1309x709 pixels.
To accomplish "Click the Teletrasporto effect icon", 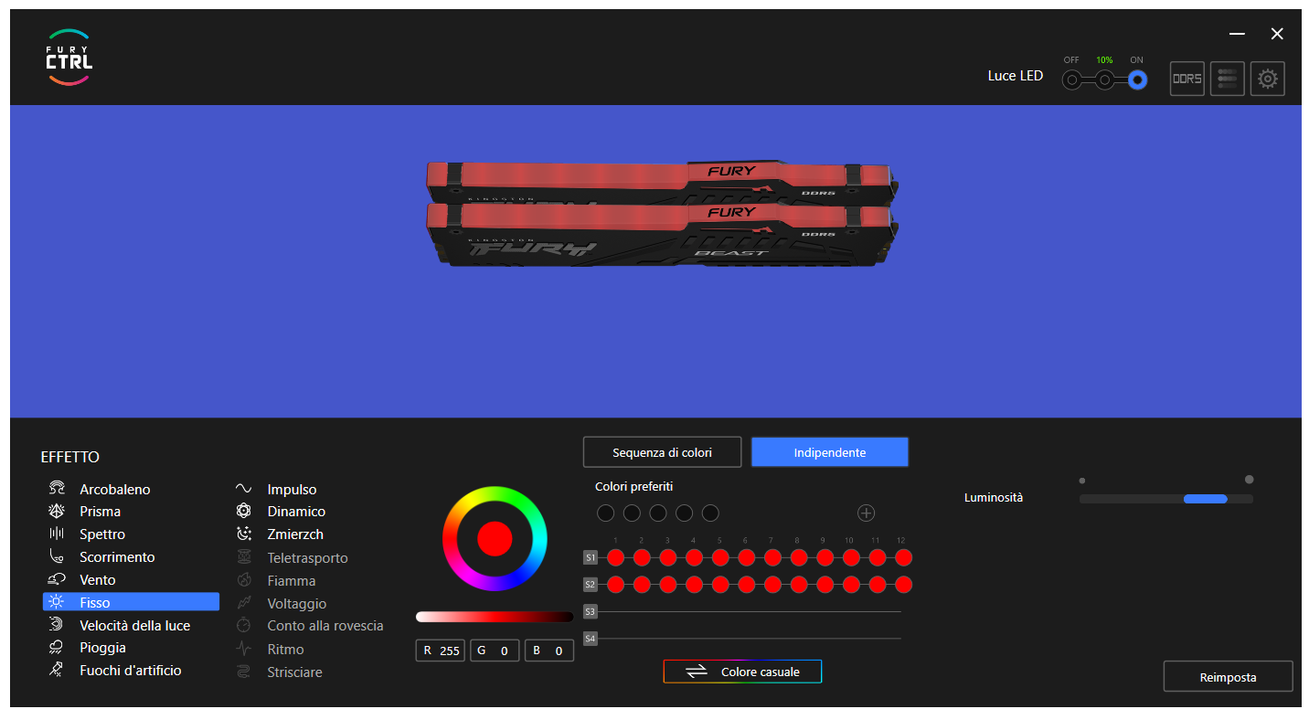I will 244,557.
